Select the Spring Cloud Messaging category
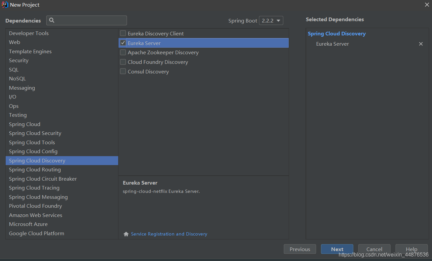The height and width of the screenshot is (261, 432). [62, 197]
